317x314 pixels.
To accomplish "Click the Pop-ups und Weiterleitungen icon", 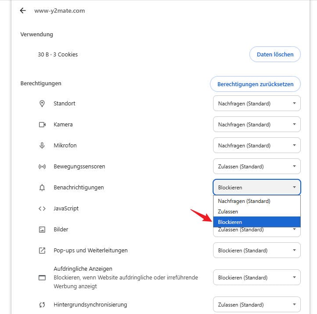I will [42, 251].
